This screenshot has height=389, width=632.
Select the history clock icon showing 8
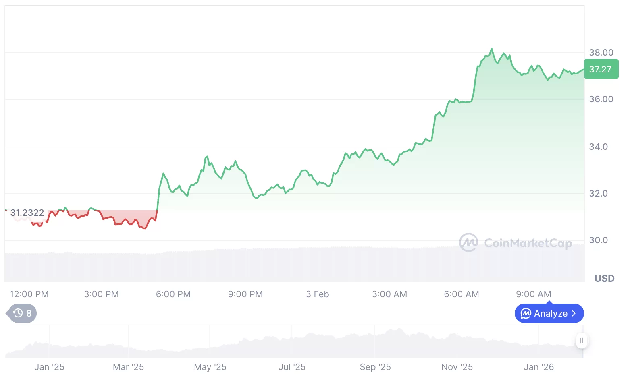tap(18, 313)
